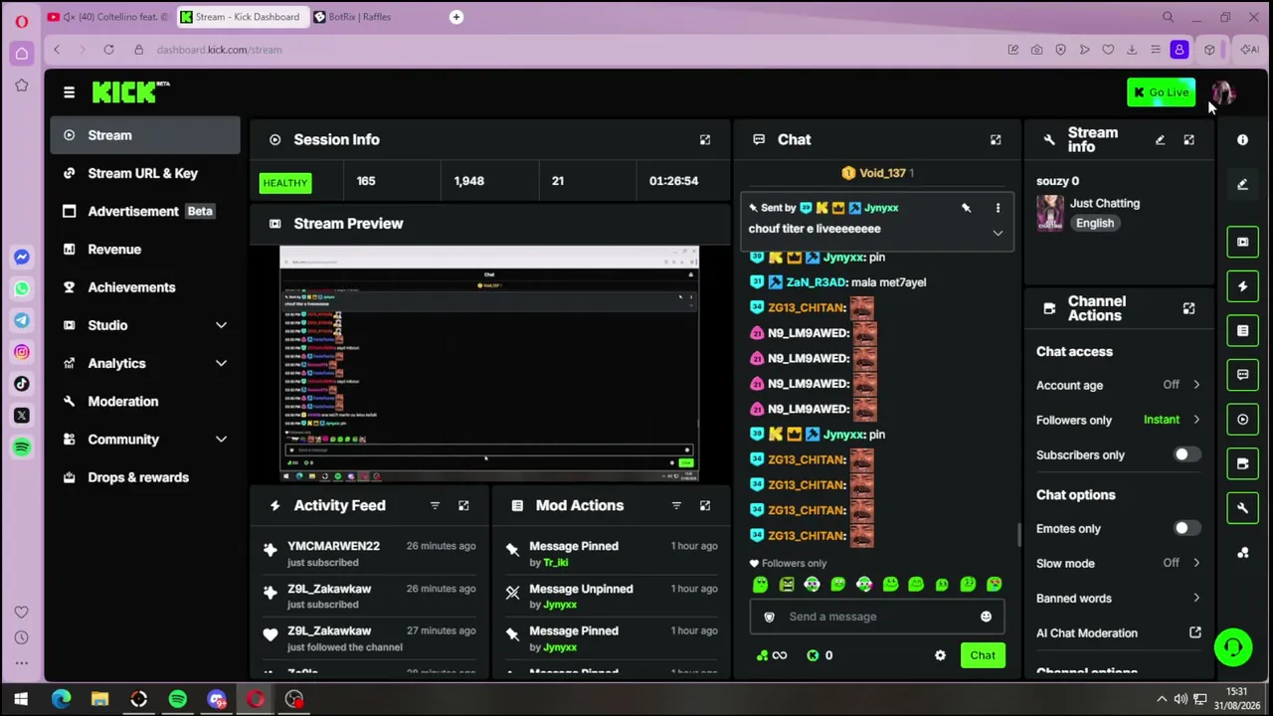
Task: Open TikTok in Opera sidebar
Action: (22, 384)
